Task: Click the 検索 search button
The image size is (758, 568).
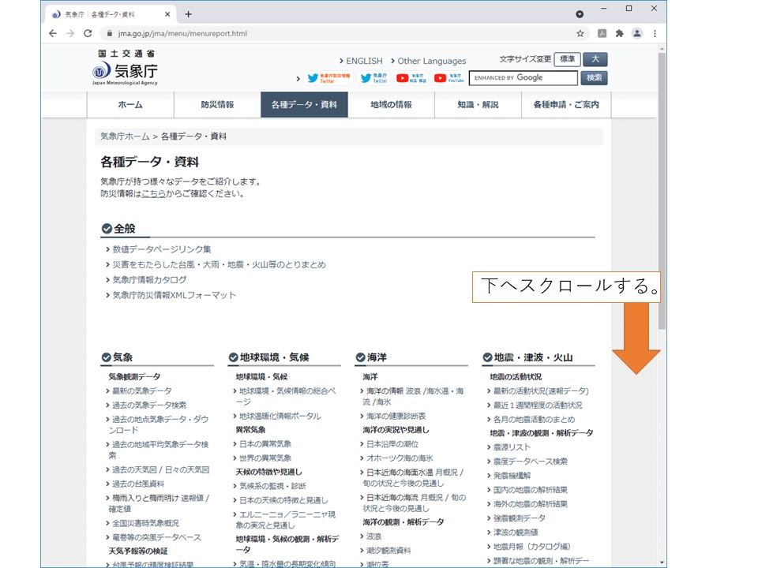Action: [594, 78]
